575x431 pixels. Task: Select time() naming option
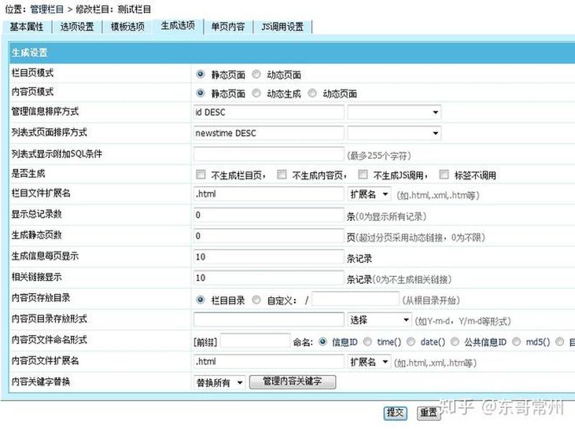367,342
